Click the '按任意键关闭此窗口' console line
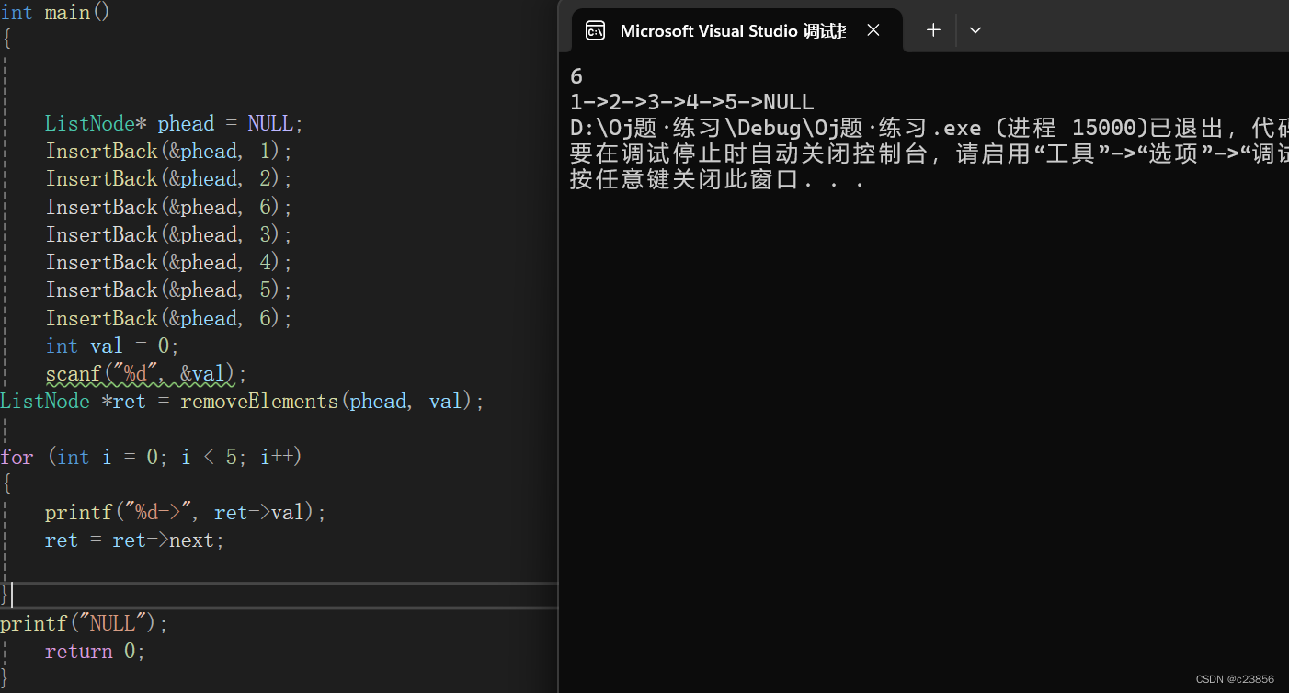This screenshot has height=693, width=1289. click(717, 179)
